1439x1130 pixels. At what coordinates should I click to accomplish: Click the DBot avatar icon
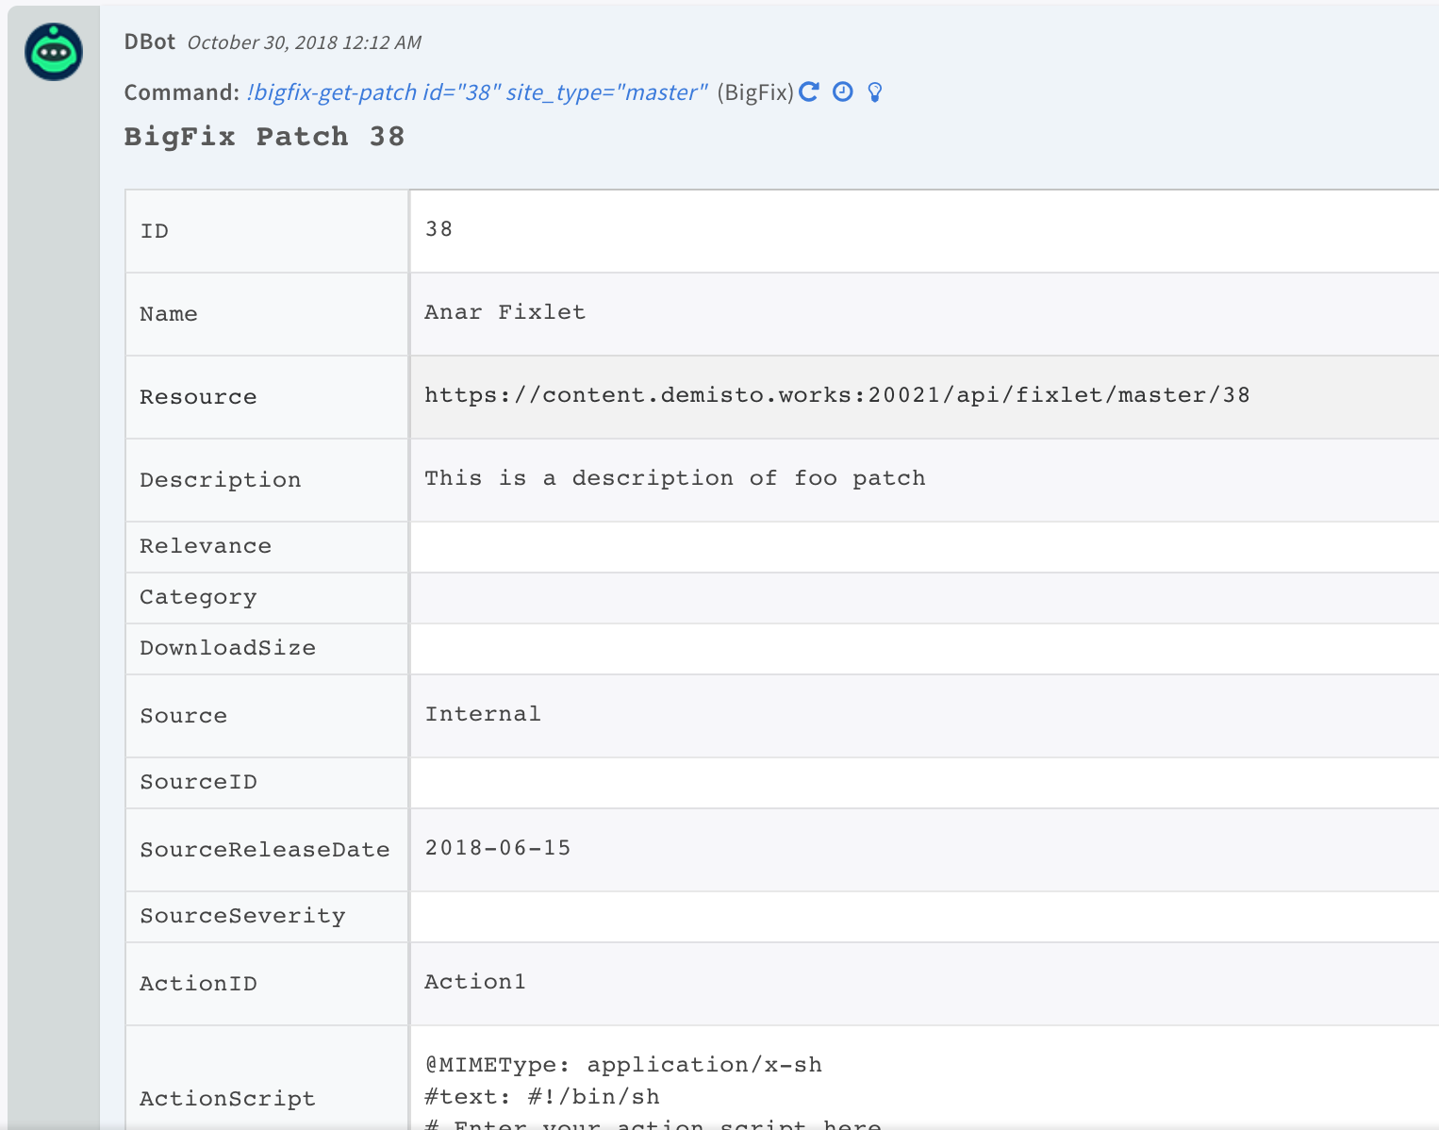coord(54,52)
